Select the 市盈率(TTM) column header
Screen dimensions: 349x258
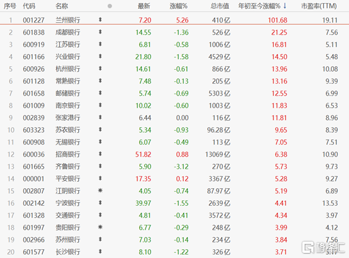coord(319,6)
